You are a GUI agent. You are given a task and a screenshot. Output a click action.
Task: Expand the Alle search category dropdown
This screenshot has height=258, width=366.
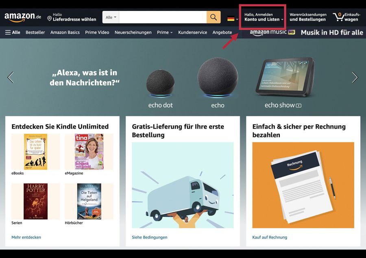pyautogui.click(x=111, y=17)
